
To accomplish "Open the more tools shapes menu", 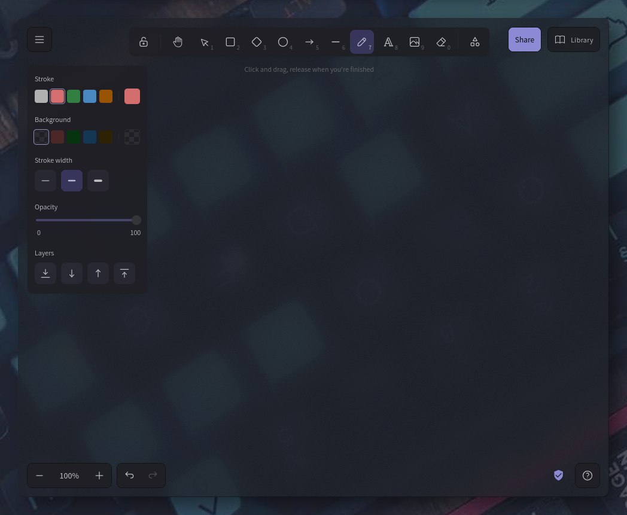I will [x=475, y=42].
